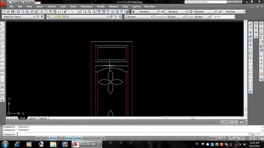Select the Move modify tool
Viewport: 264px width, 148px height.
pyautogui.click(x=250, y=45)
